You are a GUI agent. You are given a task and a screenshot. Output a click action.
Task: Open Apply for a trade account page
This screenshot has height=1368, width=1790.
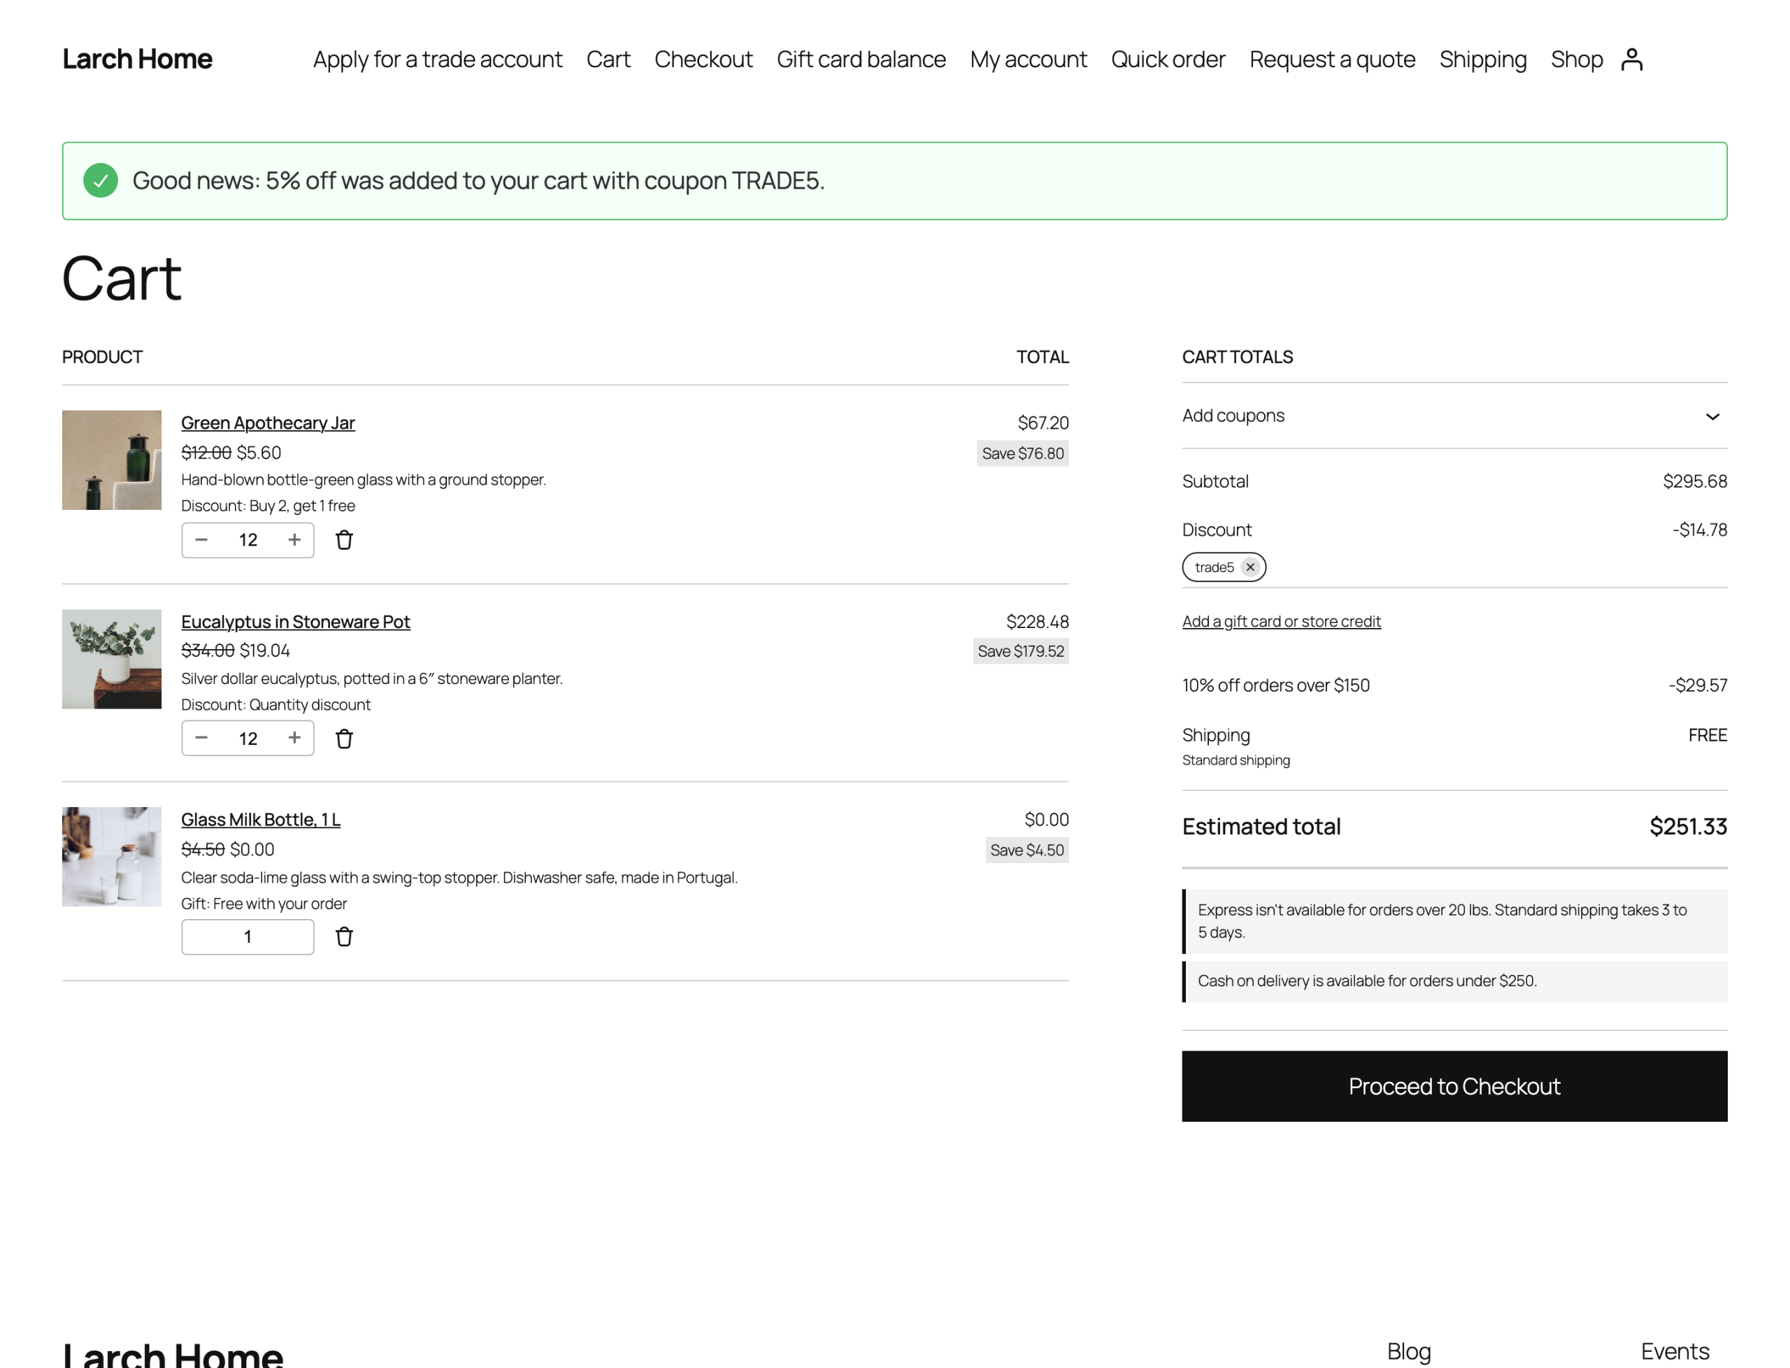(437, 59)
